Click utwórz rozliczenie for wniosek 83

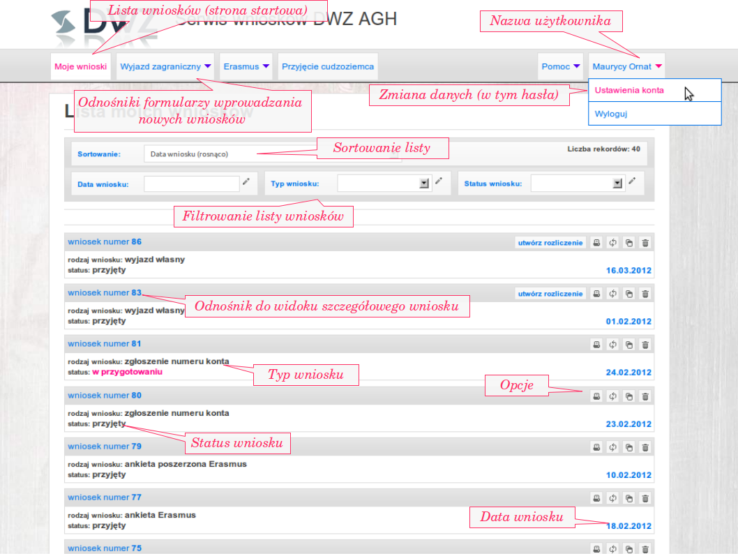coord(550,294)
